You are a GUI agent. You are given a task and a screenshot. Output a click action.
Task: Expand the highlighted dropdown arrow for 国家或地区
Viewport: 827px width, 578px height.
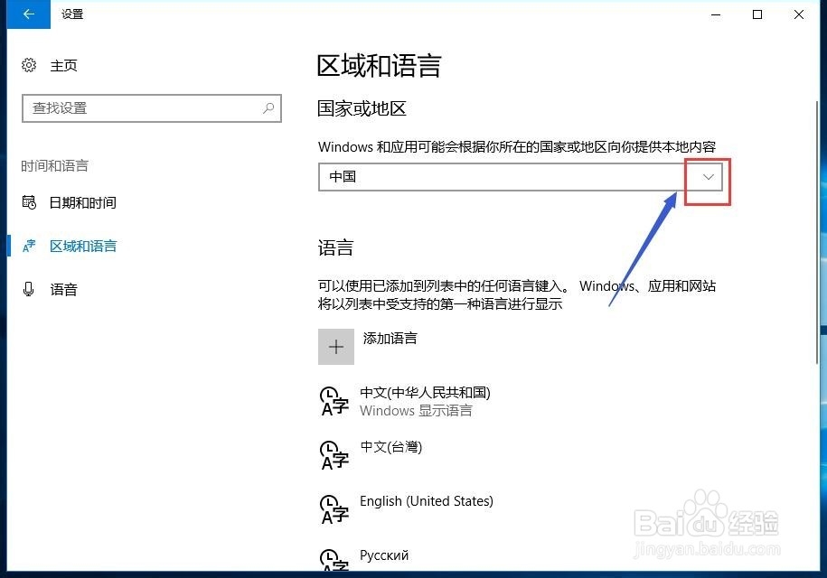point(707,177)
